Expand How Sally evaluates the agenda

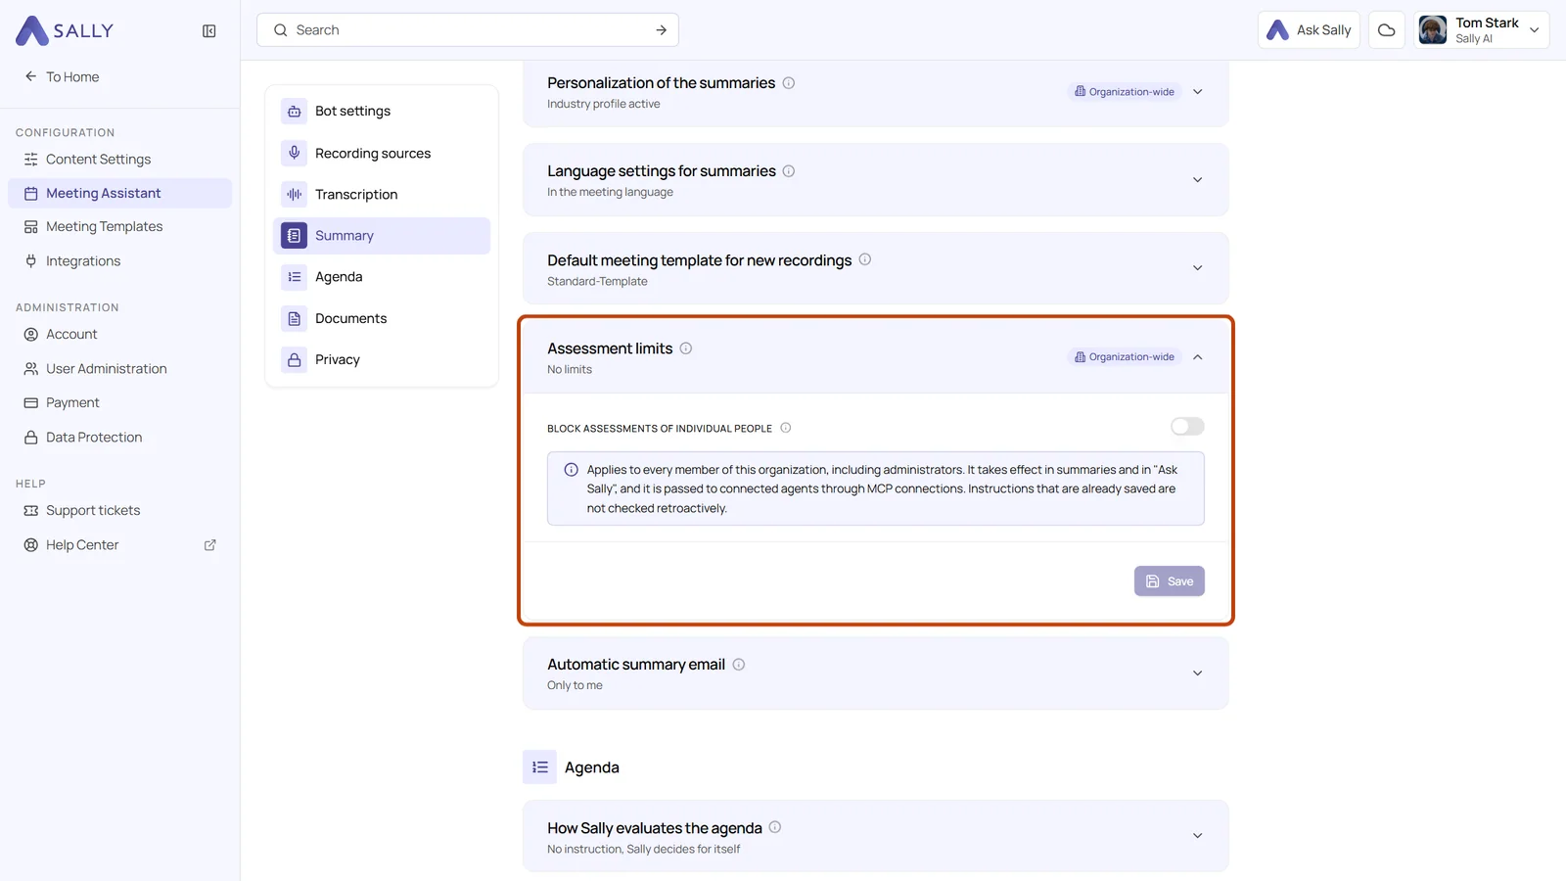tap(1197, 836)
